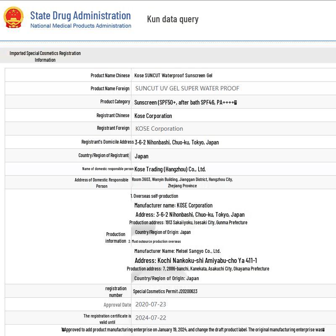
Task: Select Imported Special Cosmetics Registration Information tab
Action: point(45,56)
